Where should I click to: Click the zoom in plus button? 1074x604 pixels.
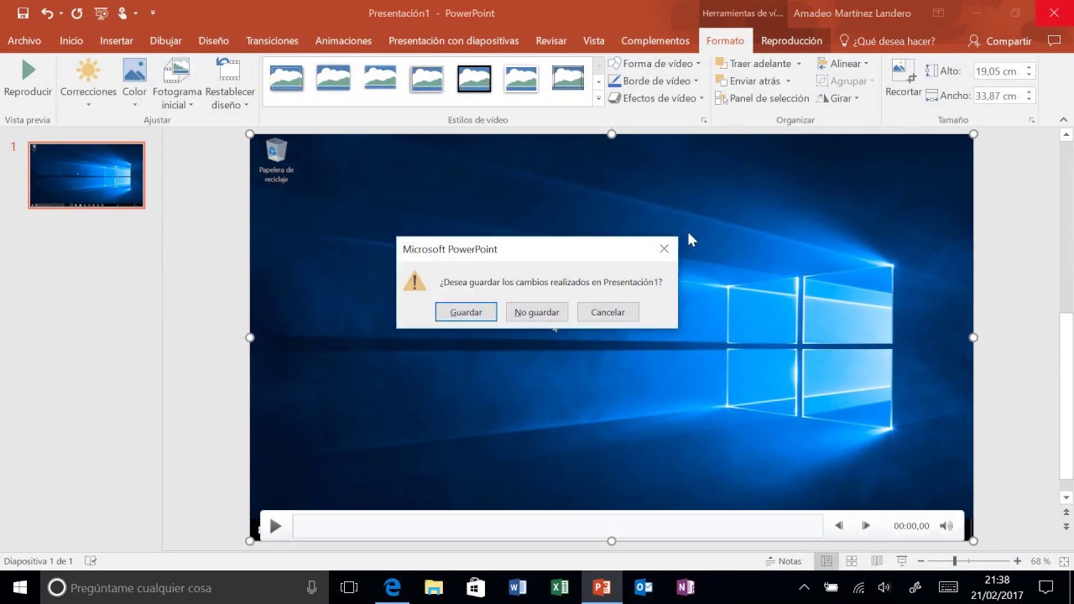pyautogui.click(x=1018, y=561)
